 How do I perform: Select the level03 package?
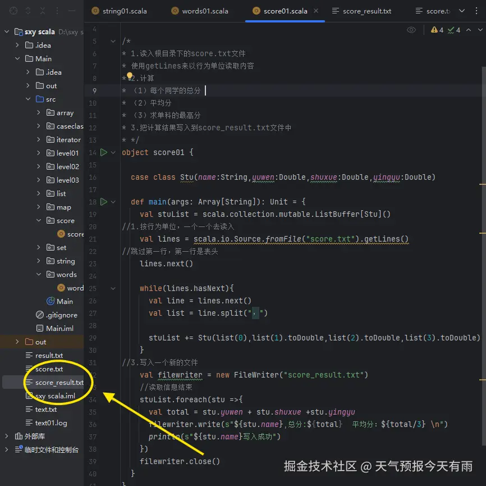click(63, 180)
